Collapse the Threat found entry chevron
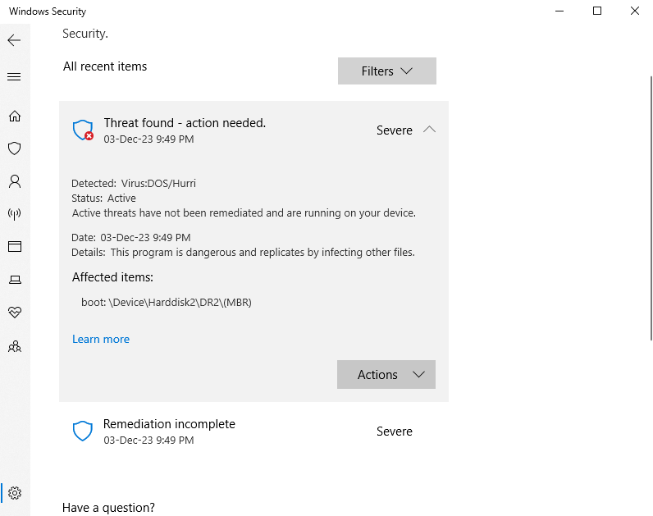This screenshot has height=516, width=653. (429, 130)
